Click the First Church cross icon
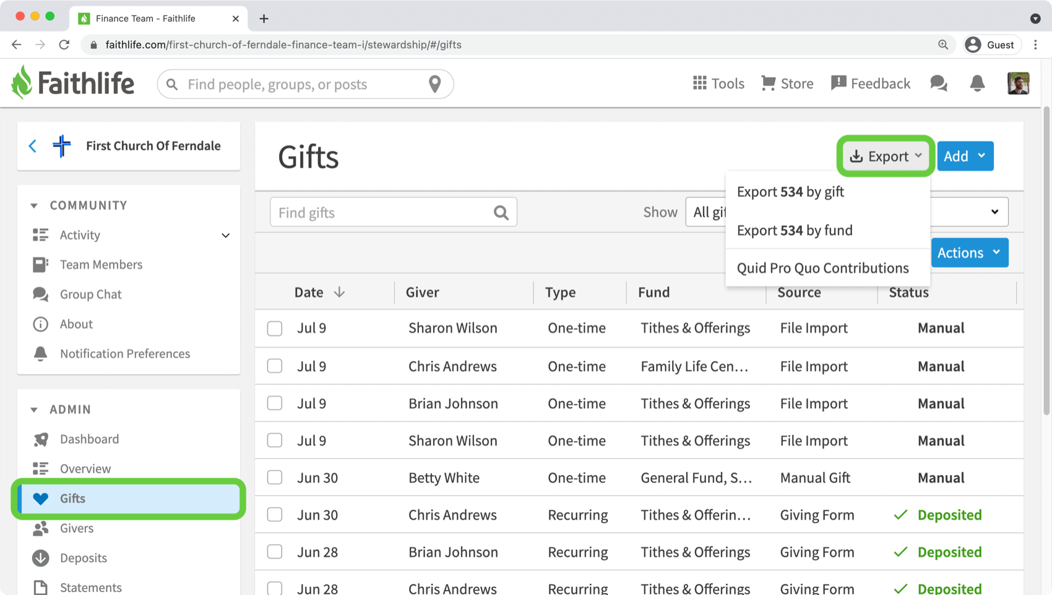This screenshot has height=595, width=1052. tap(61, 146)
